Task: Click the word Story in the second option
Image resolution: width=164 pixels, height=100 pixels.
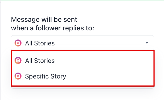Action: tap(58, 76)
